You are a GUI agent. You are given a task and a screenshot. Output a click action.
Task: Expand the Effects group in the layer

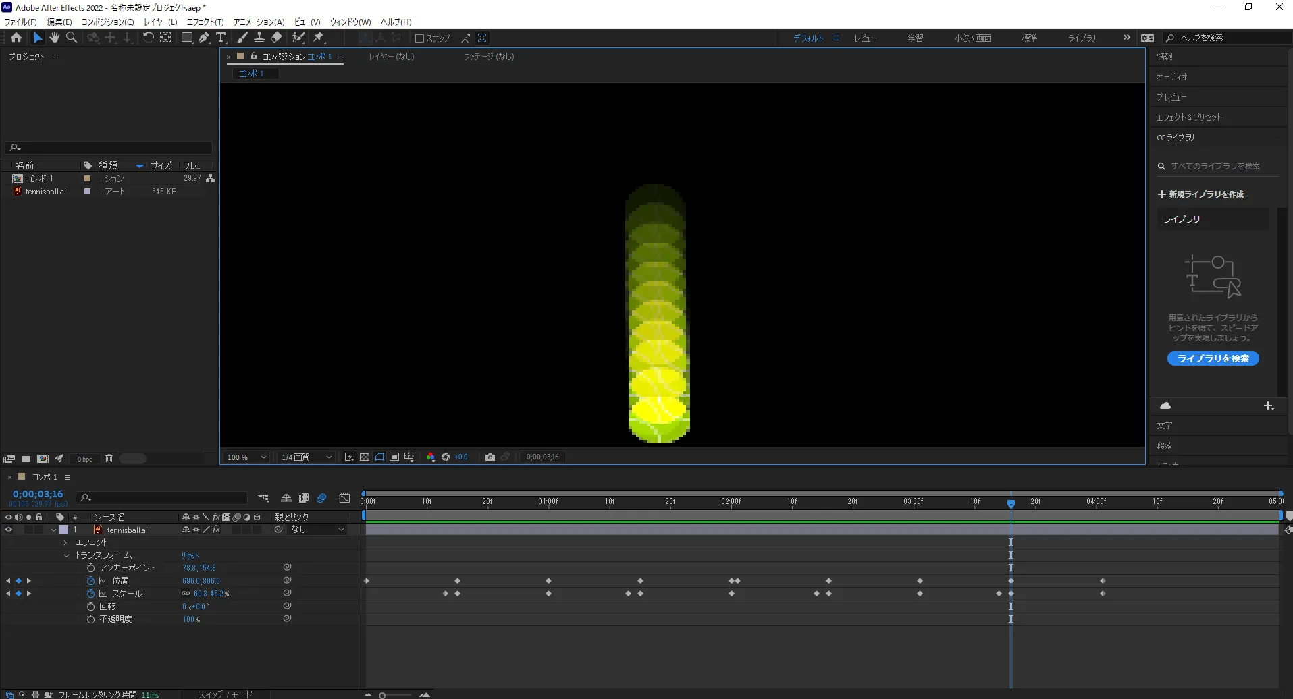point(65,542)
